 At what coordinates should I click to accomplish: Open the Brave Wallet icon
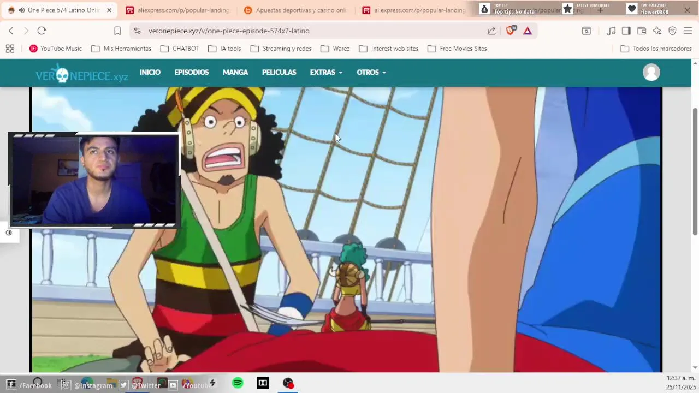(642, 31)
